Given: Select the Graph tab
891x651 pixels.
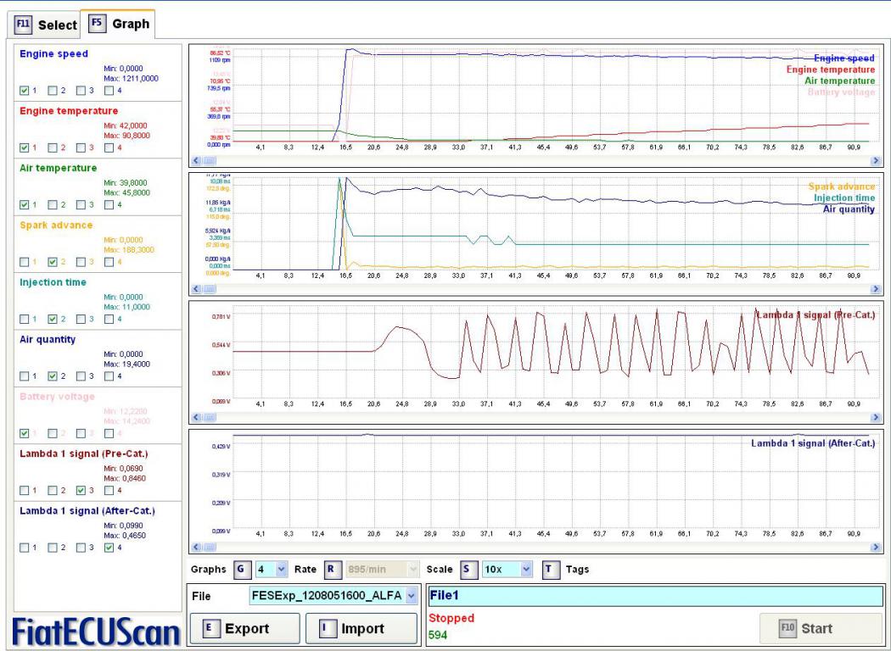Looking at the screenshot, I should [x=119, y=24].
